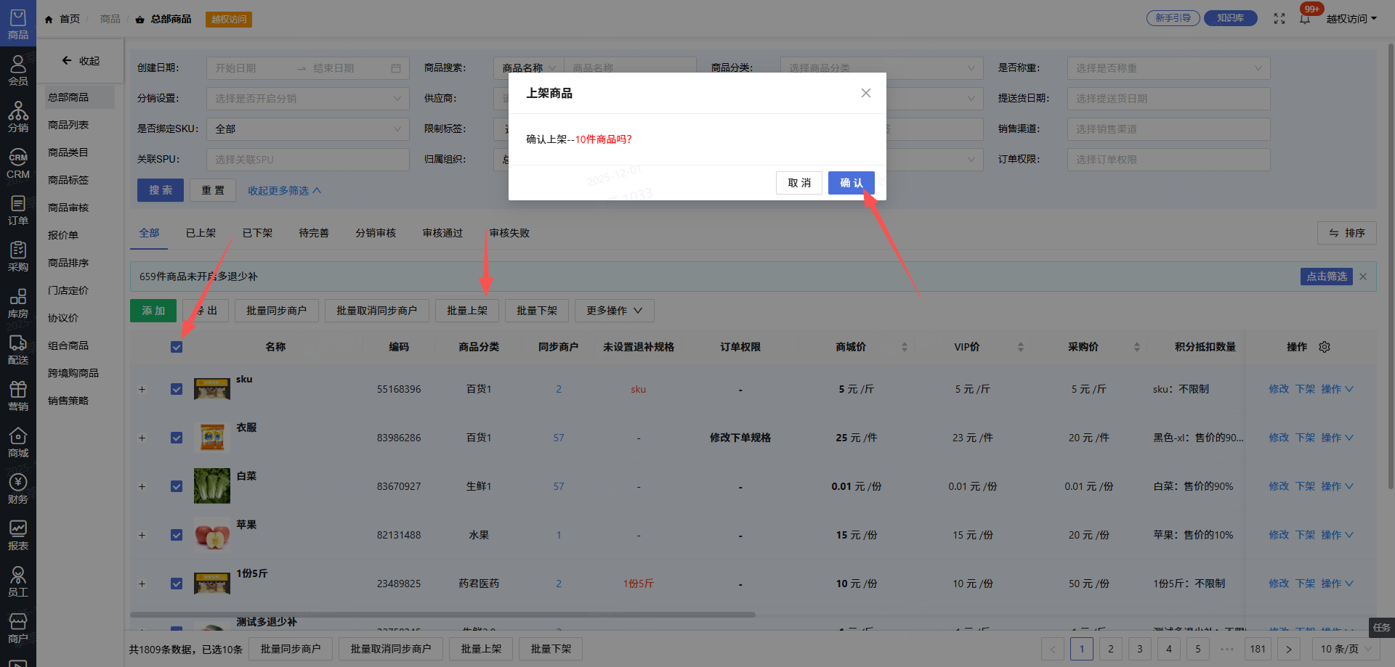
Task: Uncheck the checkbox for 白菜 row
Action: click(177, 486)
